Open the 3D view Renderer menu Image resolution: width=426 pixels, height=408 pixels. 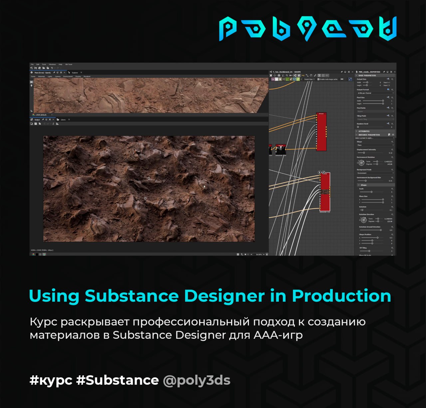87,77
